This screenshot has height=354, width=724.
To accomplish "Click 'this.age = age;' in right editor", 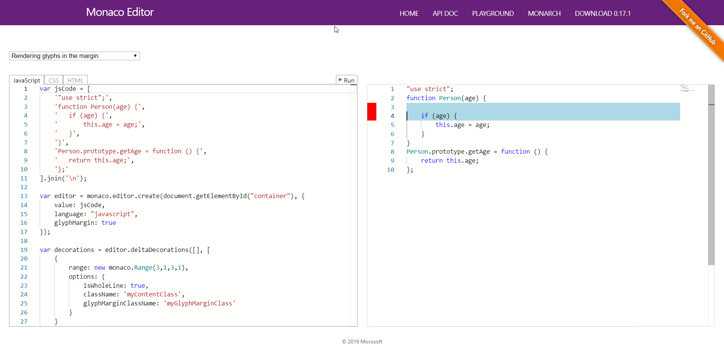I will (462, 125).
